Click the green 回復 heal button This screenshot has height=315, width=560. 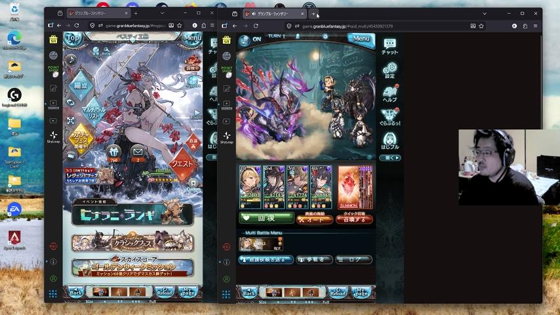(266, 218)
